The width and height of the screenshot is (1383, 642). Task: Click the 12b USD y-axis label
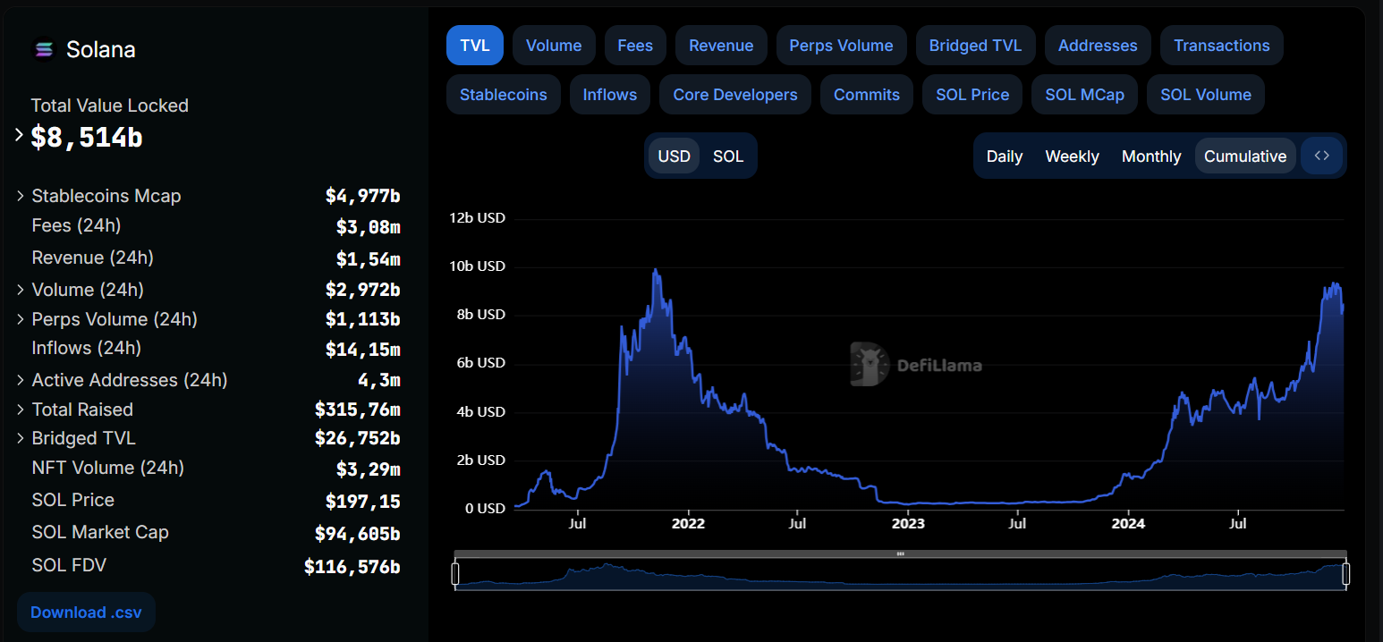pyautogui.click(x=477, y=217)
